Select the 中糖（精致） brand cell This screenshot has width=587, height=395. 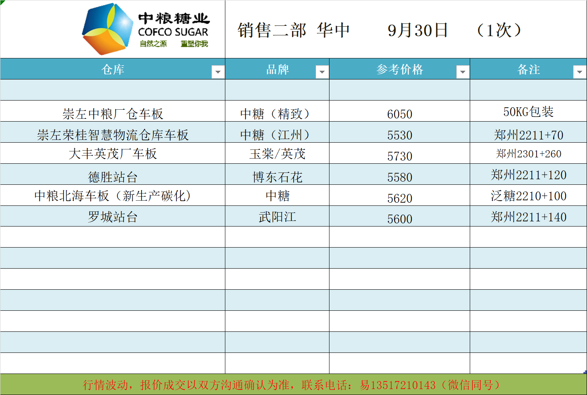277,114
